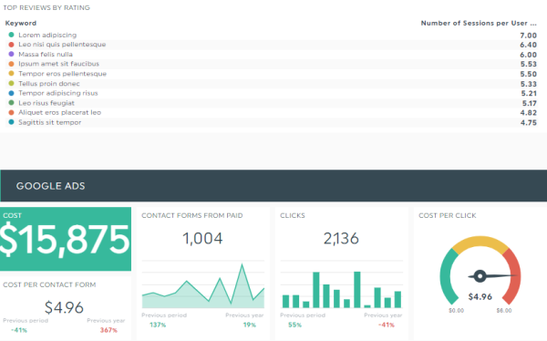
Task: Click the Cost Per Click gauge needle
Action: coord(492,276)
